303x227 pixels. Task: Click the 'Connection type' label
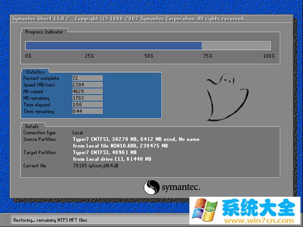[x=39, y=133]
